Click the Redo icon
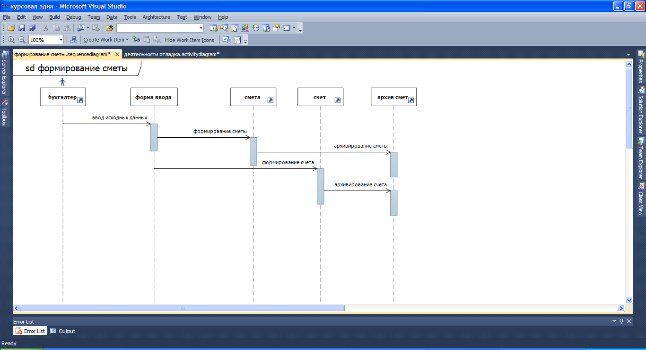This screenshot has width=646, height=350. (x=96, y=28)
